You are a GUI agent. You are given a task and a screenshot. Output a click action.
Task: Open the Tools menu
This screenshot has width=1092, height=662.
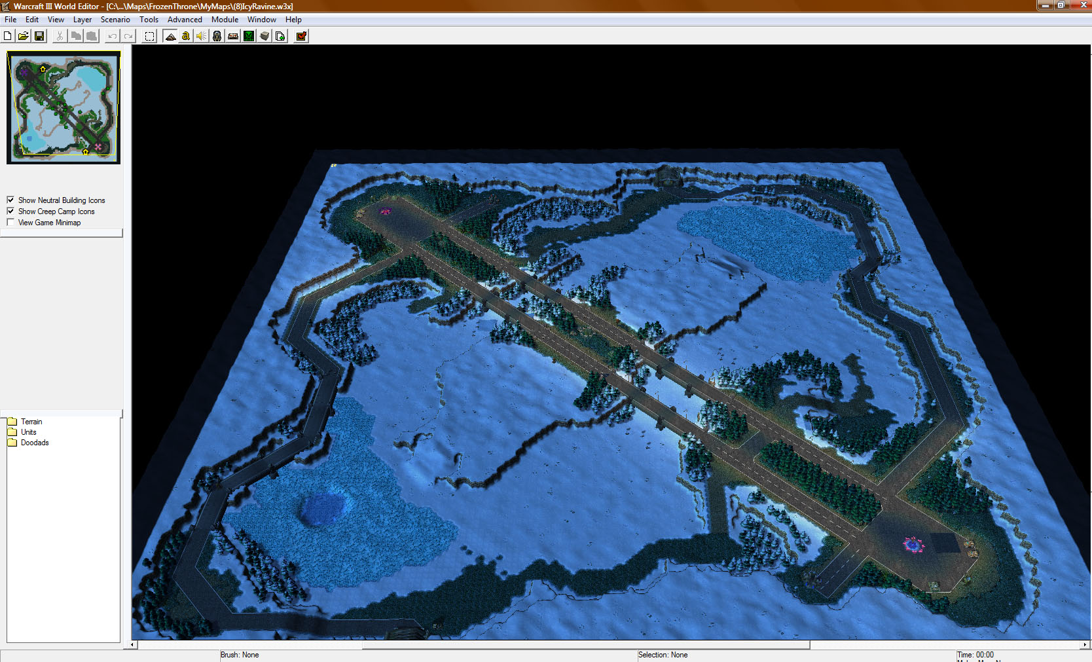point(149,20)
